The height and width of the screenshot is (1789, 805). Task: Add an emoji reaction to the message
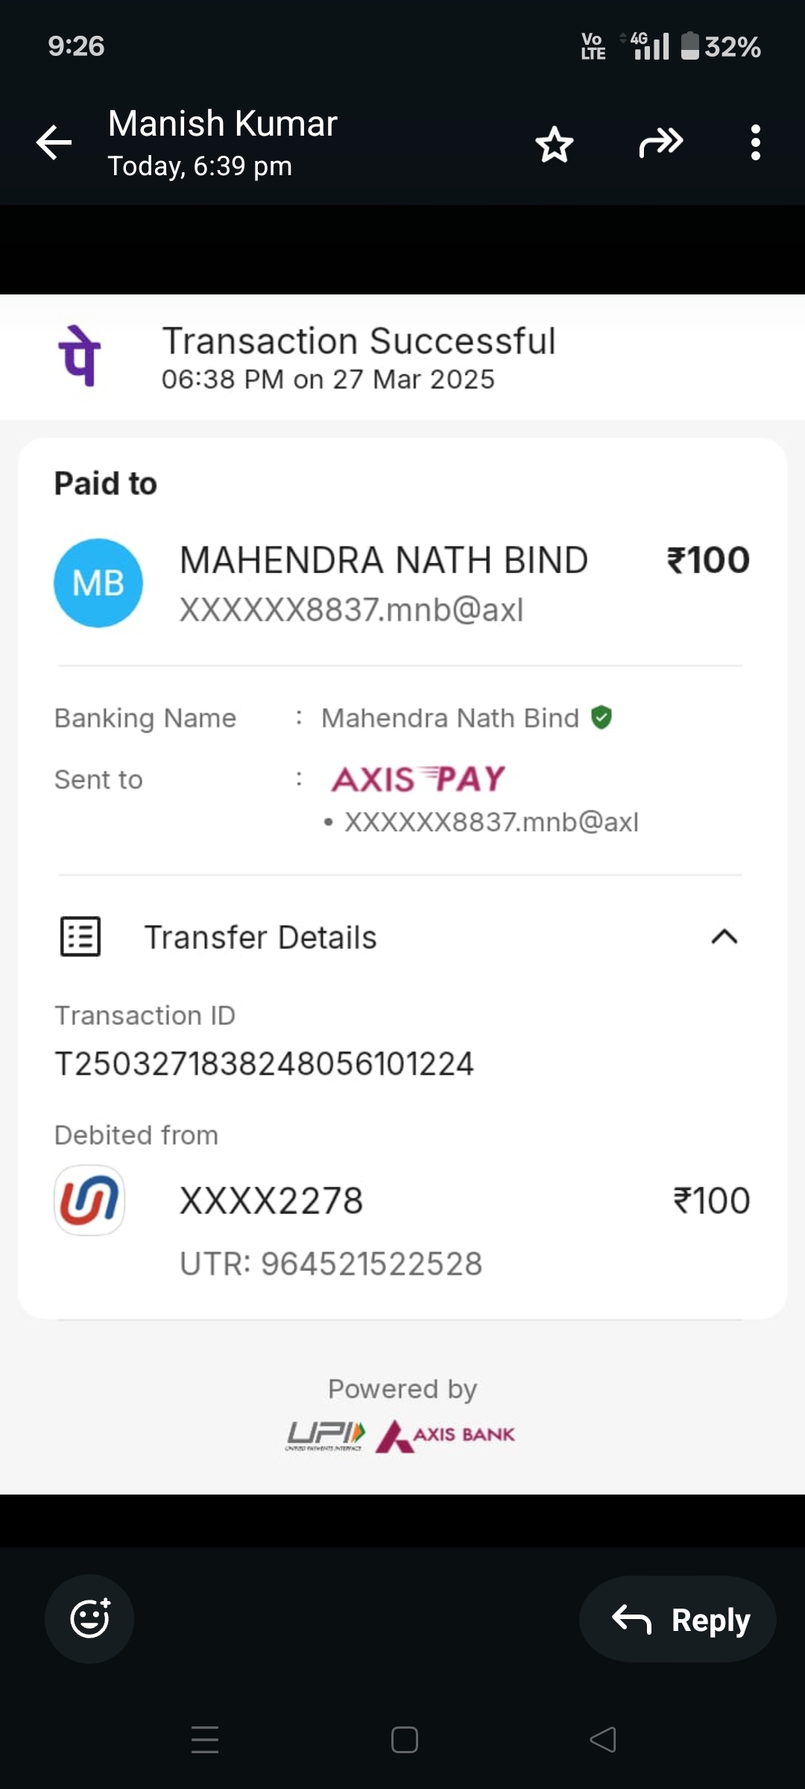(89, 1618)
